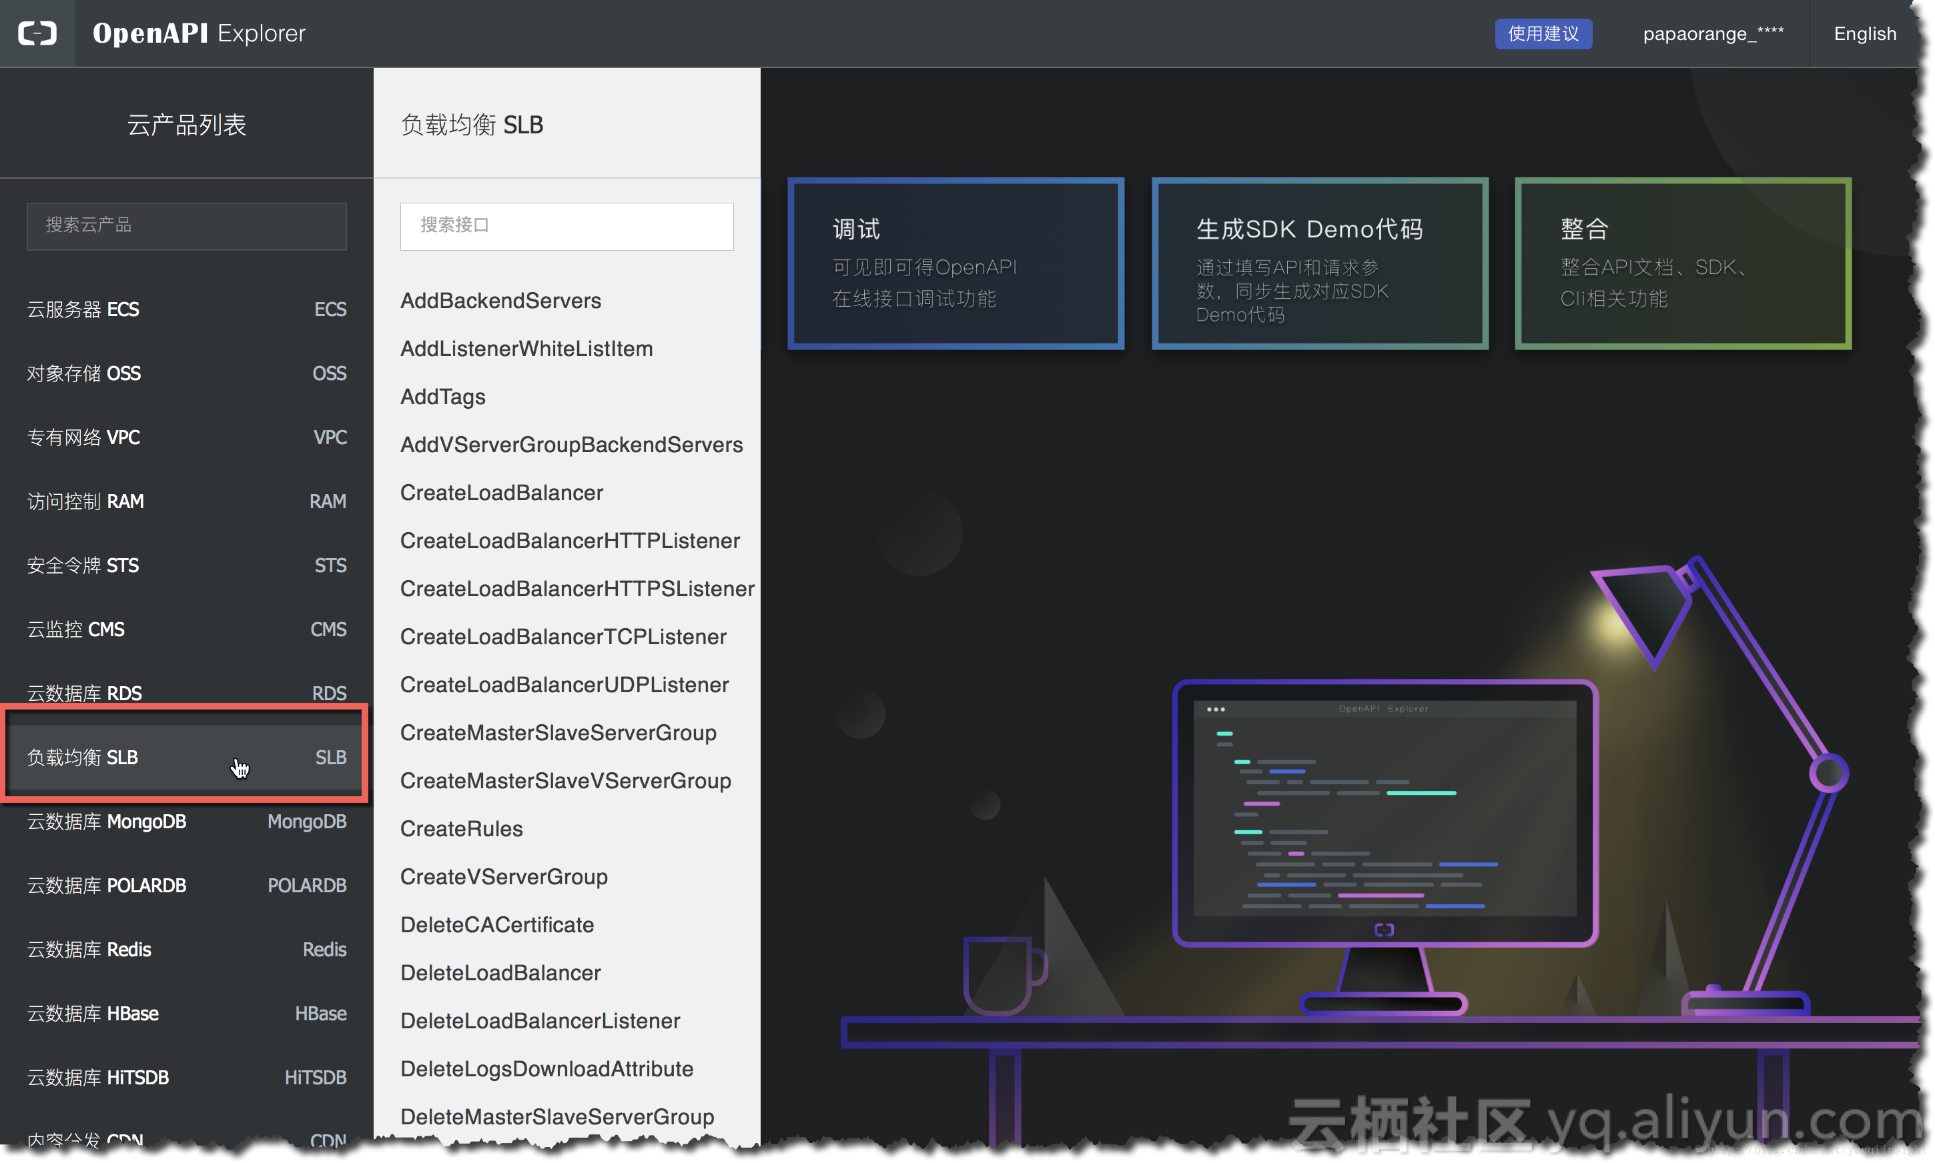Screen dimensions: 1935x1163
Task: Select 云监控 CMS product
Action: pyautogui.click(x=187, y=629)
